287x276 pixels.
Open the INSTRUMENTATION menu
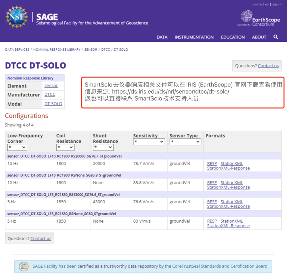194,37
